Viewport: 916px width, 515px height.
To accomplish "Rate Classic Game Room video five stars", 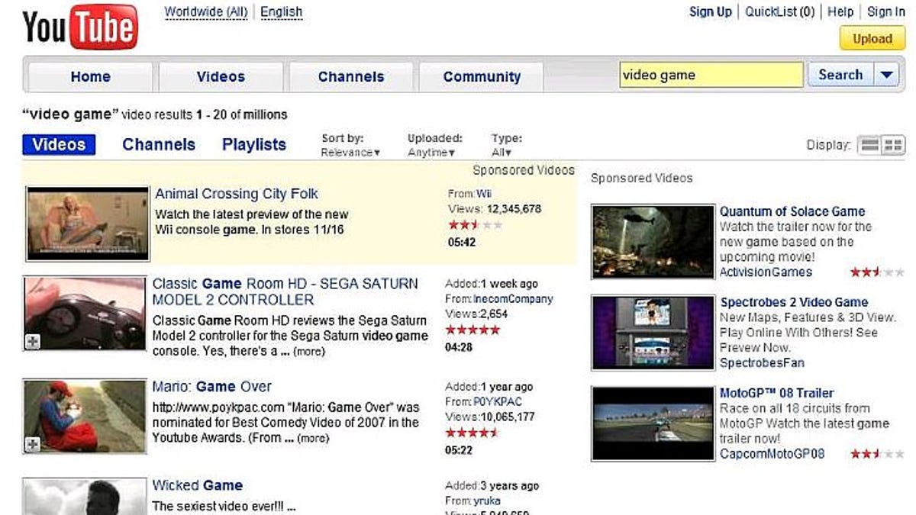I will tap(473, 330).
